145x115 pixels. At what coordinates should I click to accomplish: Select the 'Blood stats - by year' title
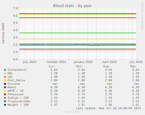tap(72, 6)
